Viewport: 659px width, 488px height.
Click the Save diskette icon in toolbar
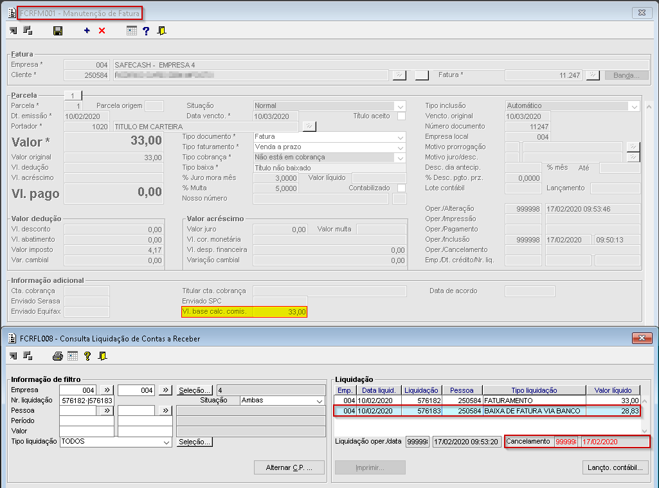pos(58,31)
